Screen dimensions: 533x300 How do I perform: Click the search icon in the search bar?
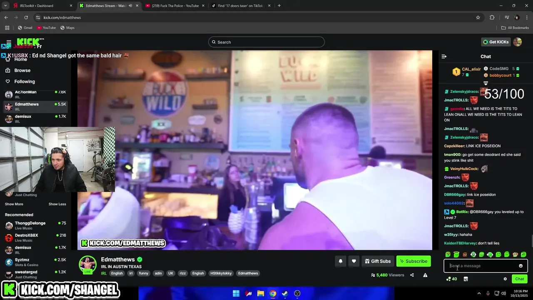click(214, 42)
